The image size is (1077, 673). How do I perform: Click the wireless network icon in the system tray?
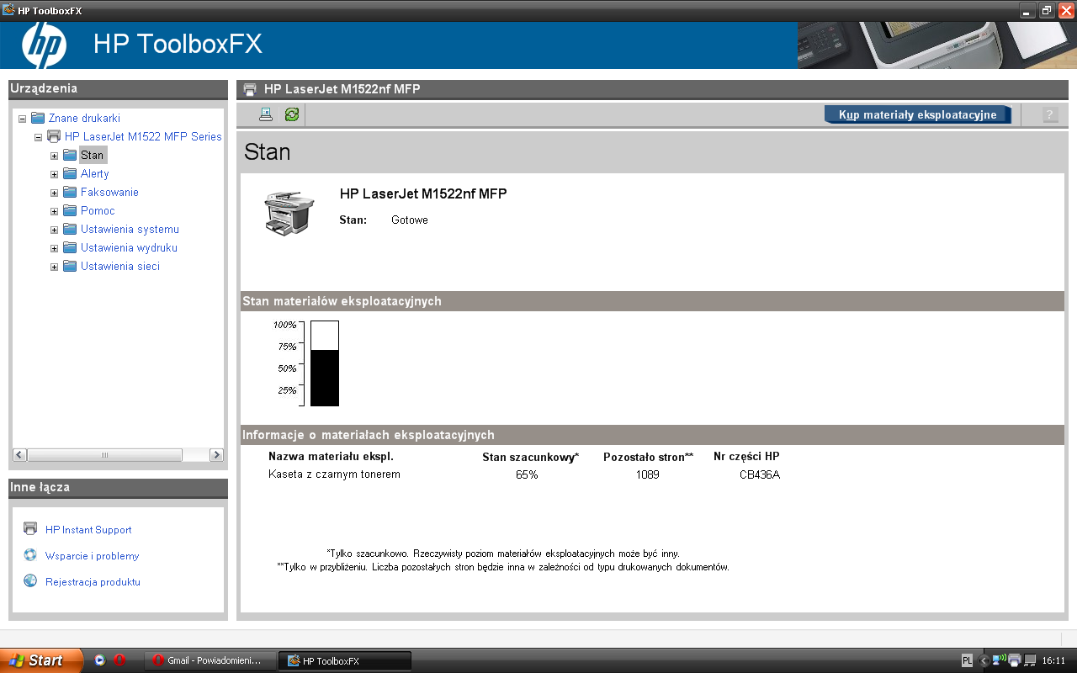point(999,660)
